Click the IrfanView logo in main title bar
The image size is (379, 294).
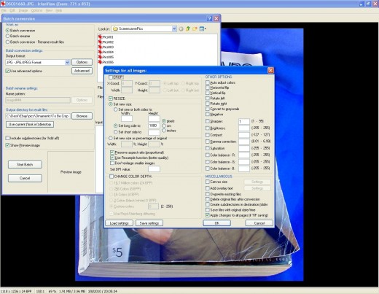click(x=3, y=4)
